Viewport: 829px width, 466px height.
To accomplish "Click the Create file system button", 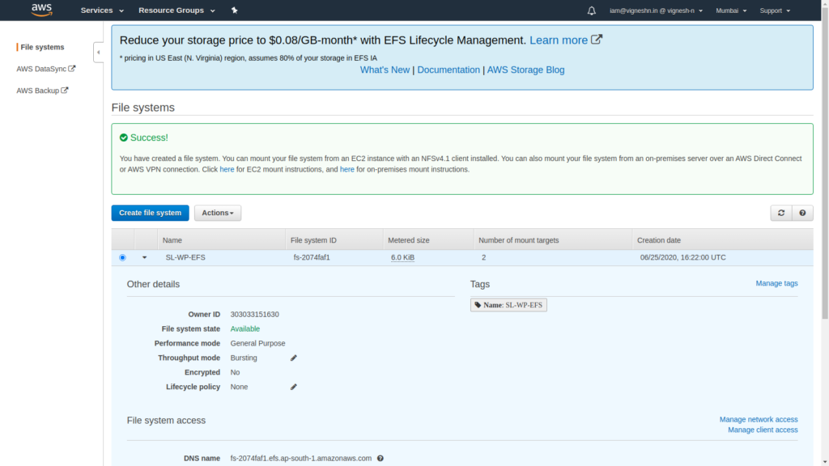I will 150,213.
